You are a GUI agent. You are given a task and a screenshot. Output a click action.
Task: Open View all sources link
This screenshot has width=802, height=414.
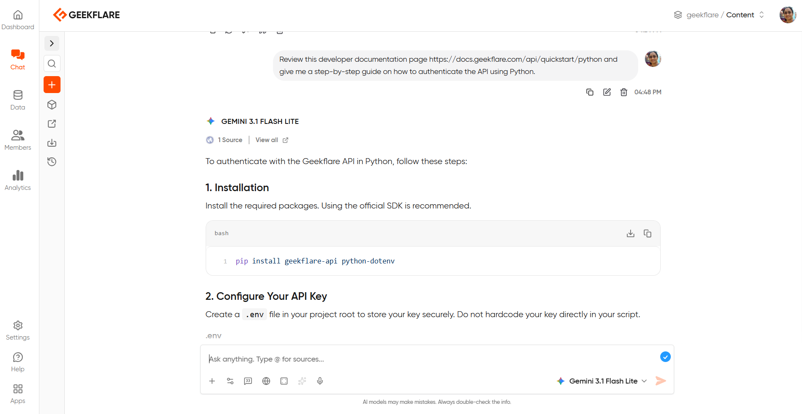[272, 140]
